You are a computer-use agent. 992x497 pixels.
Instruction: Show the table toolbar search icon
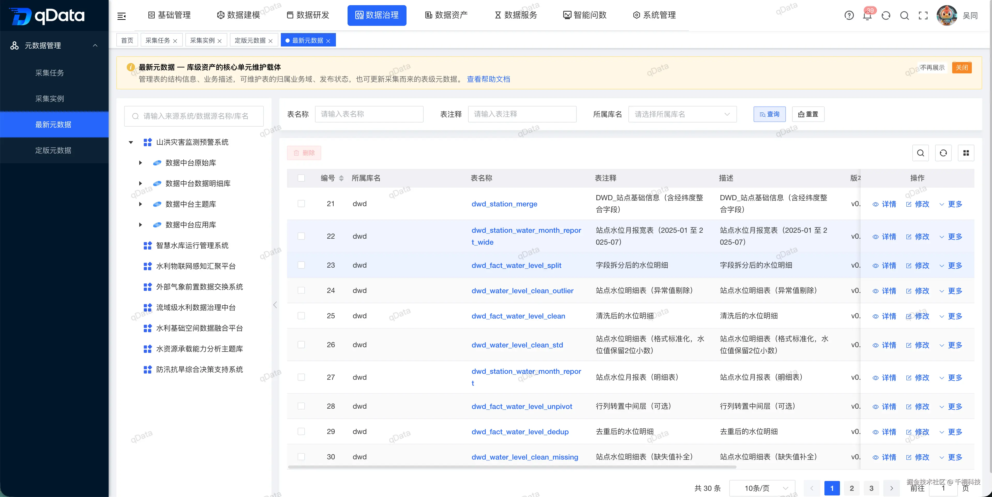pos(920,153)
